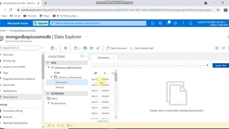Bookmark this page with star icon
This screenshot has width=229, height=129.
point(218,10)
